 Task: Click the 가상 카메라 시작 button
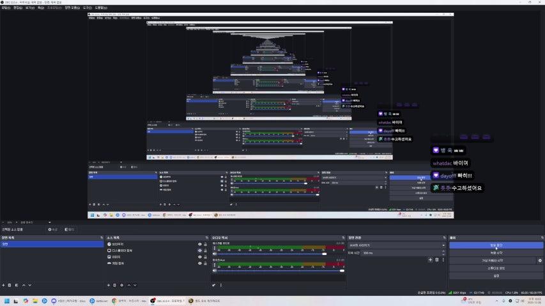(x=493, y=261)
